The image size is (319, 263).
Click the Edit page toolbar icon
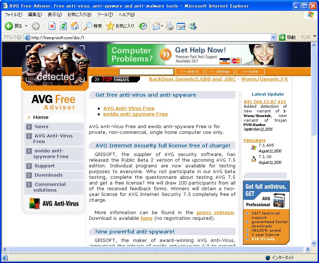pos(181,26)
